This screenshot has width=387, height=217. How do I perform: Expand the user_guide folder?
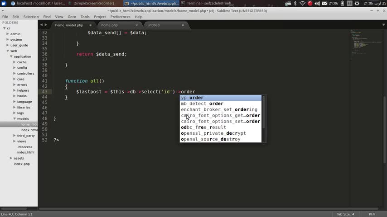7,45
